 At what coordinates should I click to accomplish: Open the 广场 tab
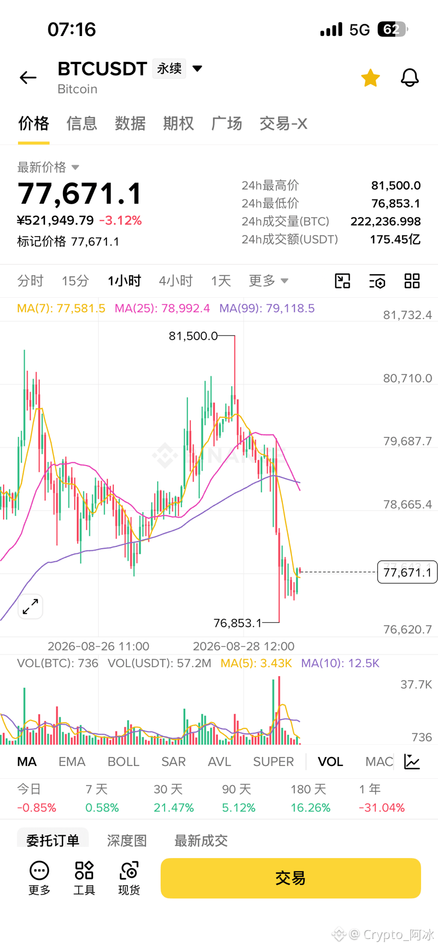point(226,123)
